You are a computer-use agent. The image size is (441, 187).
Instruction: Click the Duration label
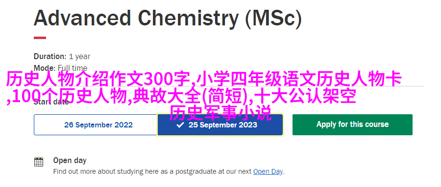click(x=50, y=56)
